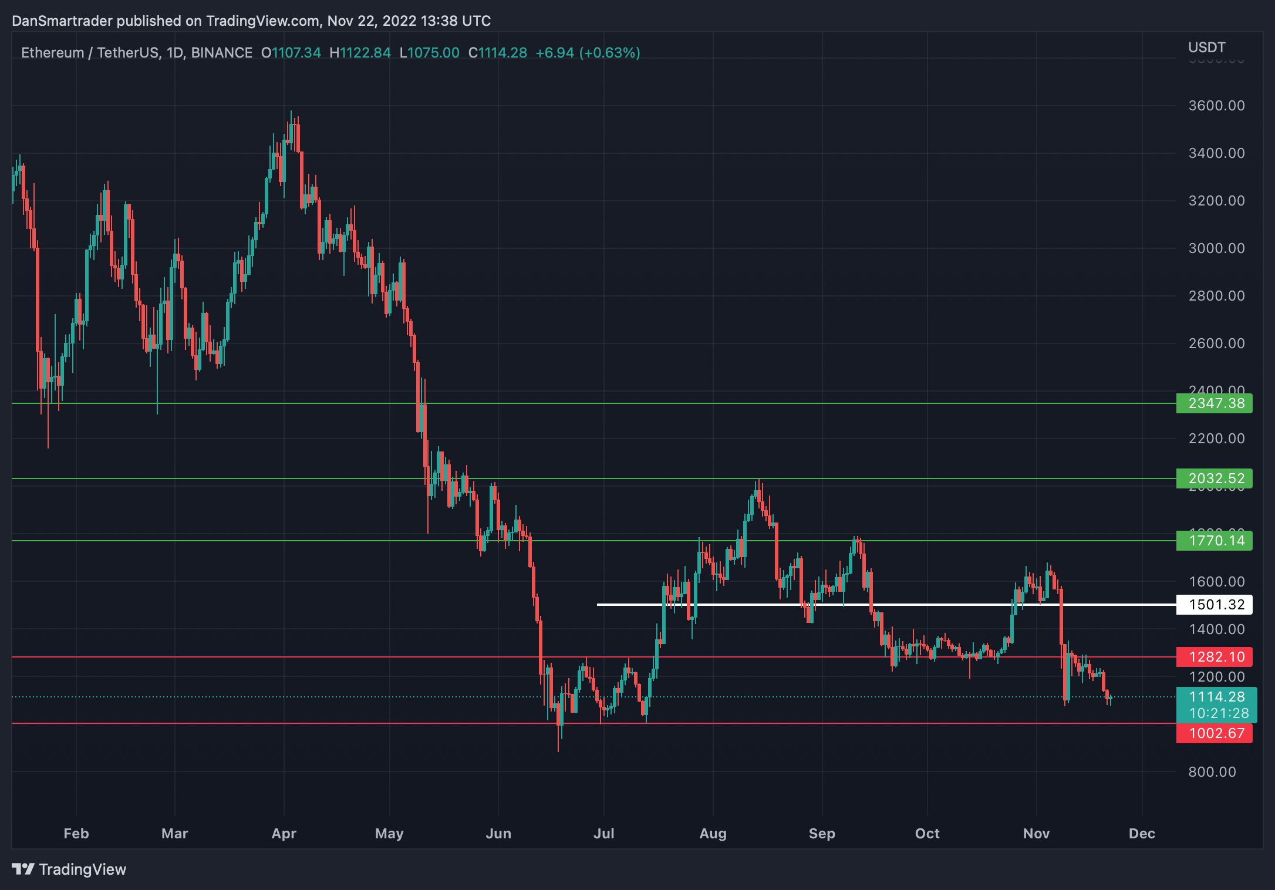Click the Mar label on time axis
Image resolution: width=1275 pixels, height=890 pixels.
pyautogui.click(x=175, y=834)
